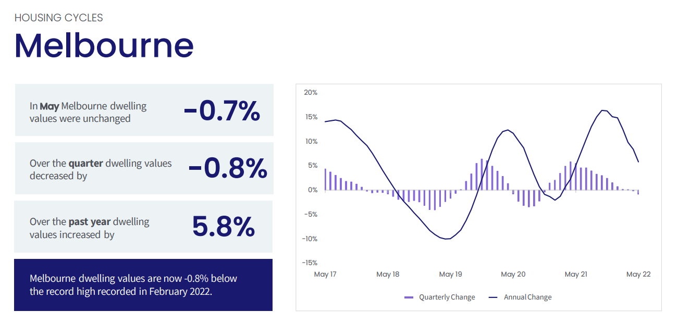Click the Melbourne page title
Image resolution: width=678 pixels, height=336 pixels.
(x=104, y=45)
